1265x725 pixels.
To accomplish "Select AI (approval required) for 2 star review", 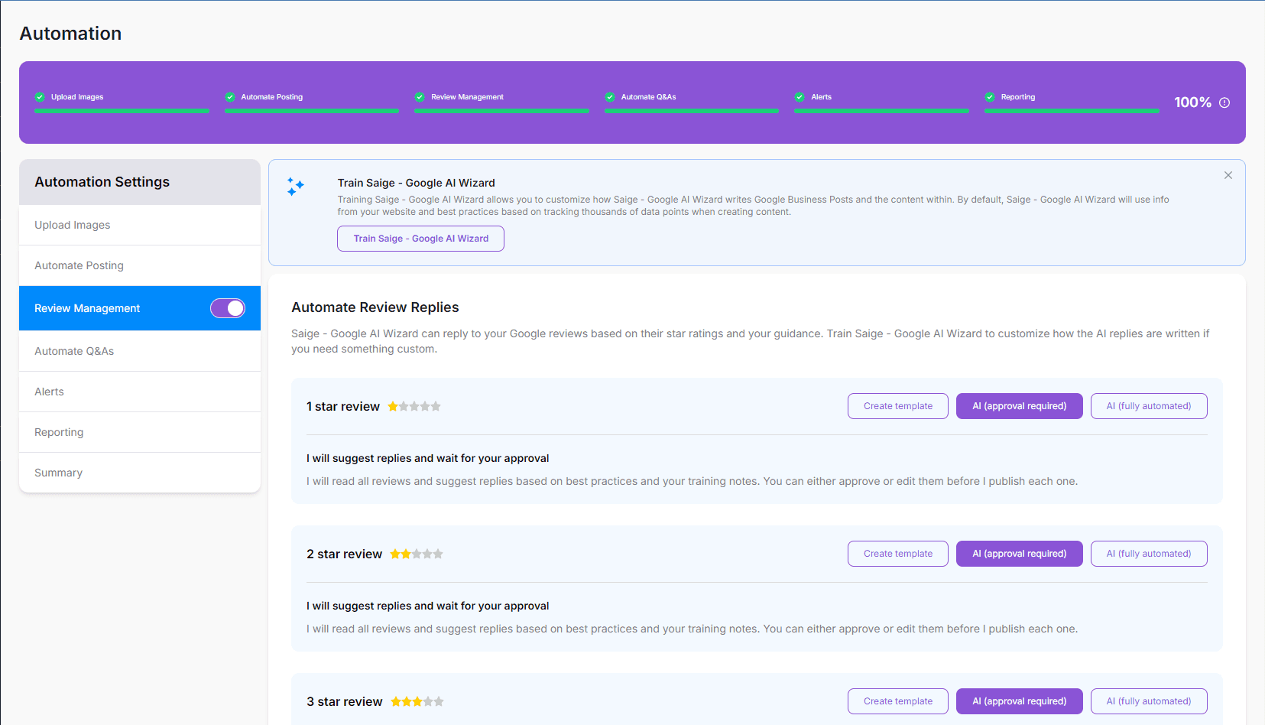I will (1019, 554).
